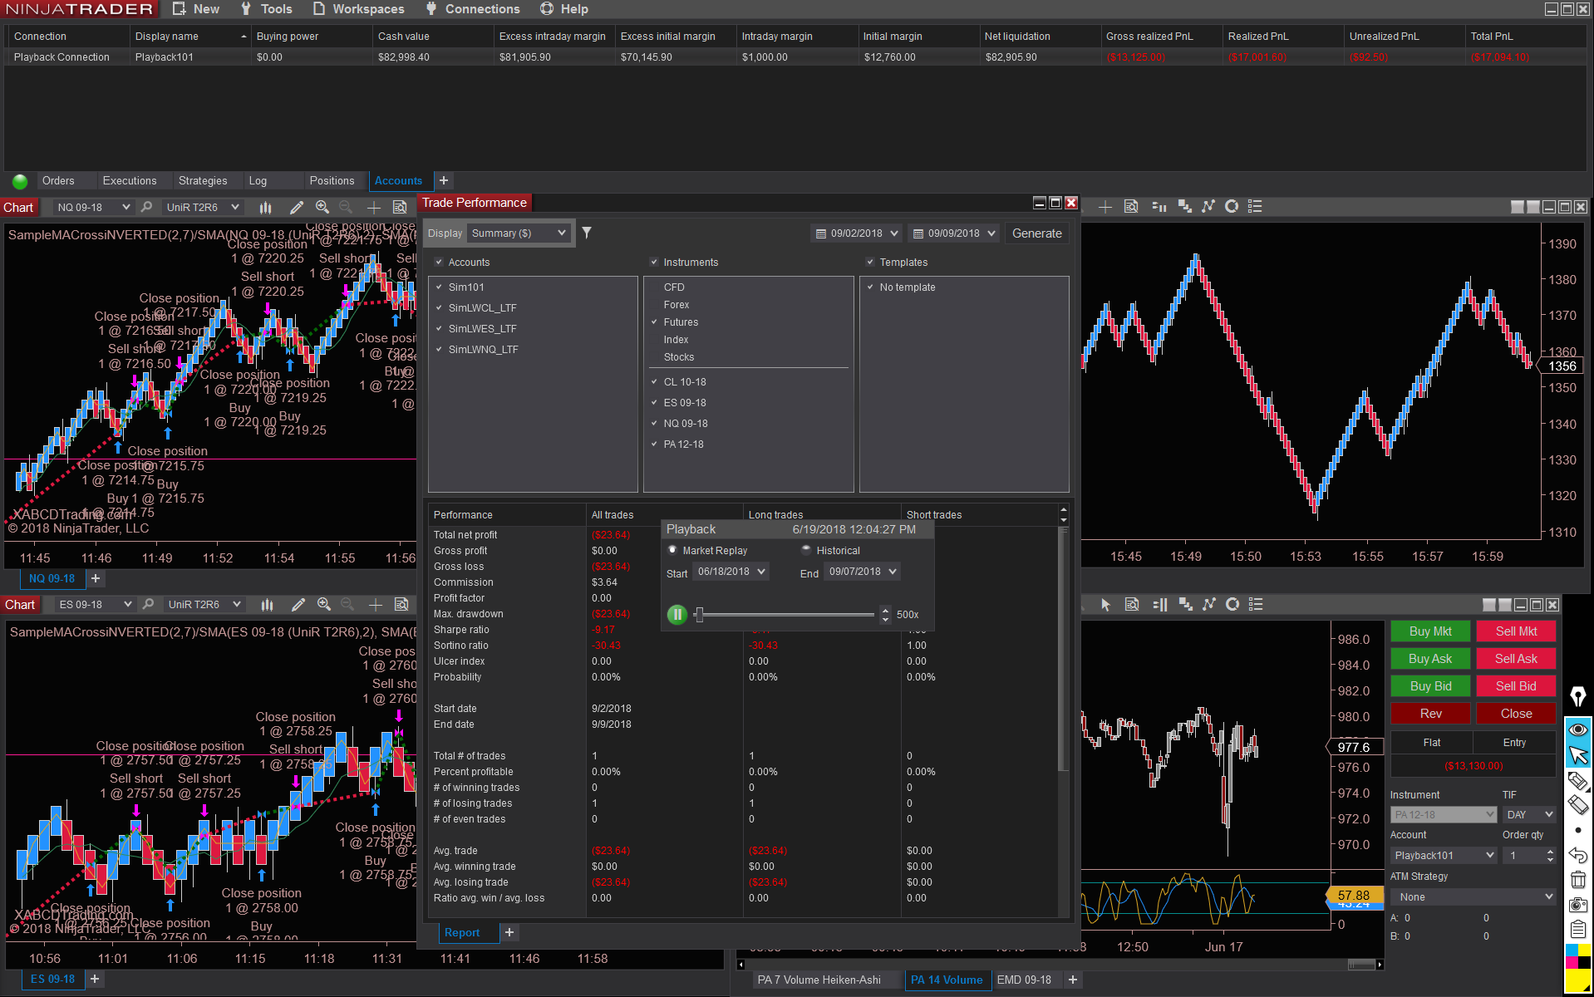This screenshot has width=1594, height=997.
Task: Uncheck the Sim101 account
Action: 439,287
